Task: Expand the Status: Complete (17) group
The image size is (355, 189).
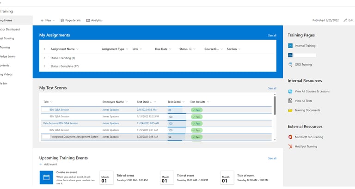Action: tap(44, 66)
